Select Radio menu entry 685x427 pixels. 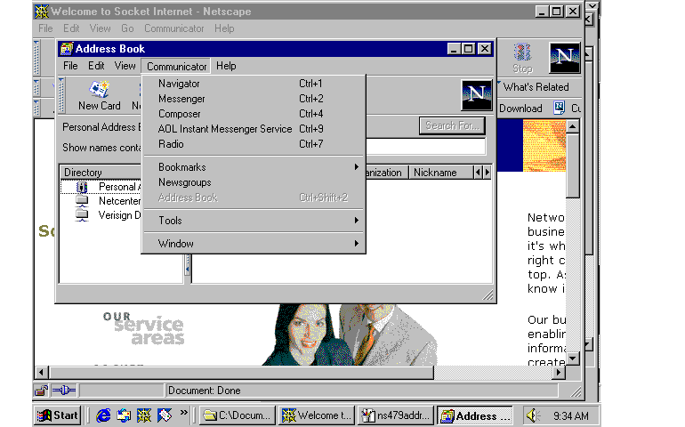click(254, 144)
